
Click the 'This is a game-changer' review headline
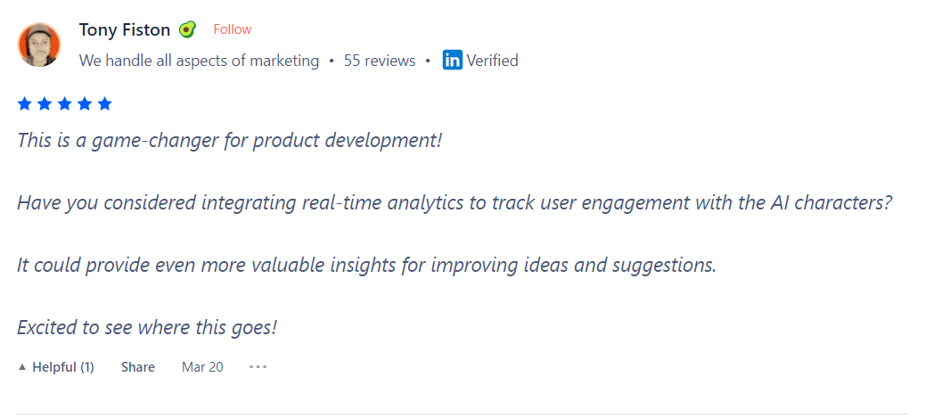click(230, 141)
